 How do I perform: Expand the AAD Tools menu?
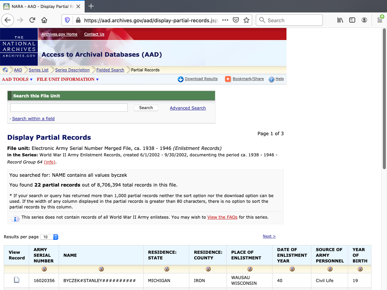click(x=17, y=79)
